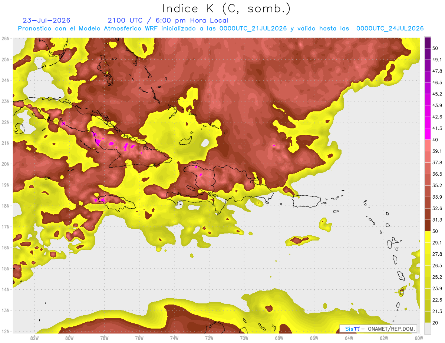This screenshot has width=445, height=343.
Task: Pick the olive swatch between 20 and 21.3
Action: pos(428,317)
